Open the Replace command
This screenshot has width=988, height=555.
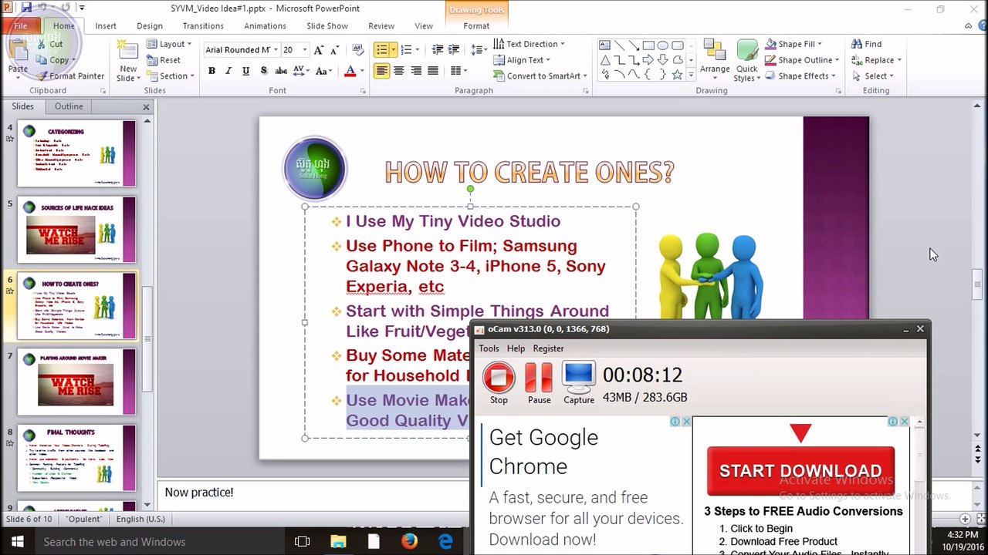876,60
